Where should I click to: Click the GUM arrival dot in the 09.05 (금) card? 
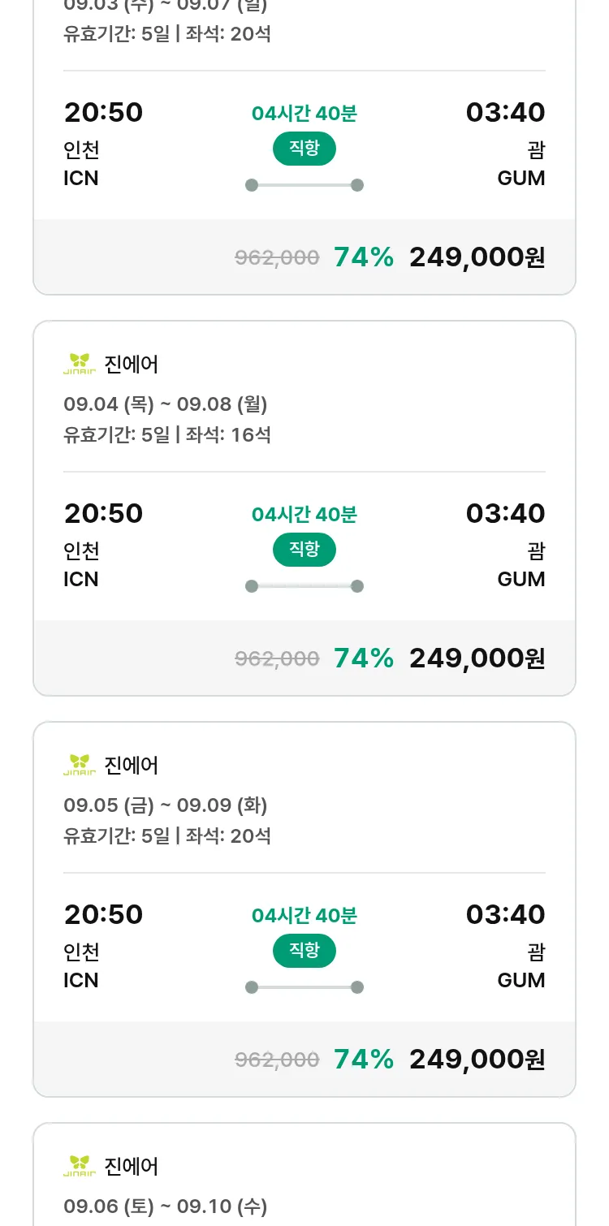pos(356,987)
